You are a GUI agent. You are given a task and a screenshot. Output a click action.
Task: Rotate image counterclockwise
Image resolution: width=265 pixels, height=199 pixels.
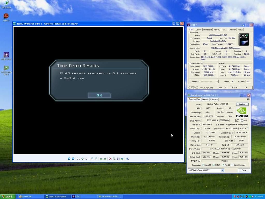pos(105,159)
